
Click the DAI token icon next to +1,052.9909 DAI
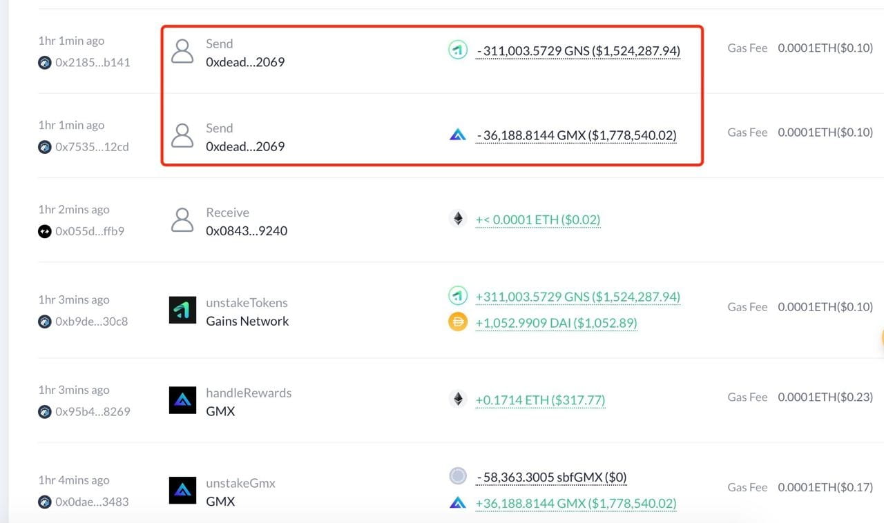[x=458, y=322]
